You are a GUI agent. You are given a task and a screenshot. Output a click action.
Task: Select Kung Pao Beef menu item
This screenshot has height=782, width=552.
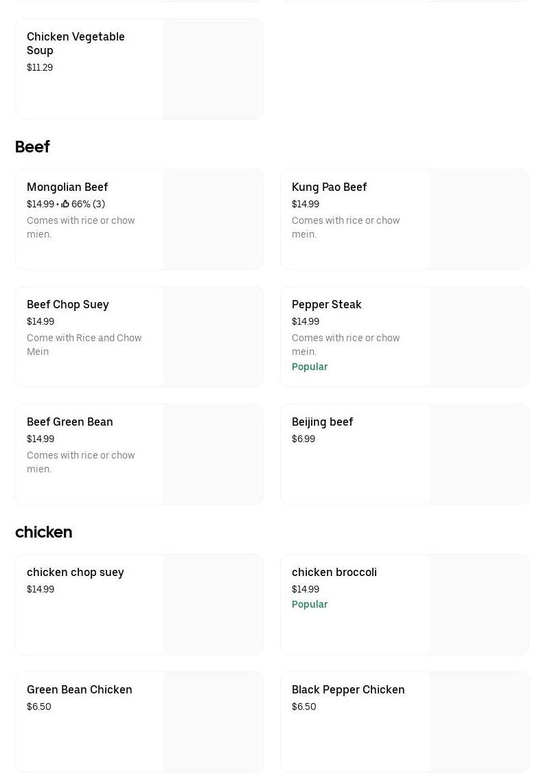click(329, 187)
